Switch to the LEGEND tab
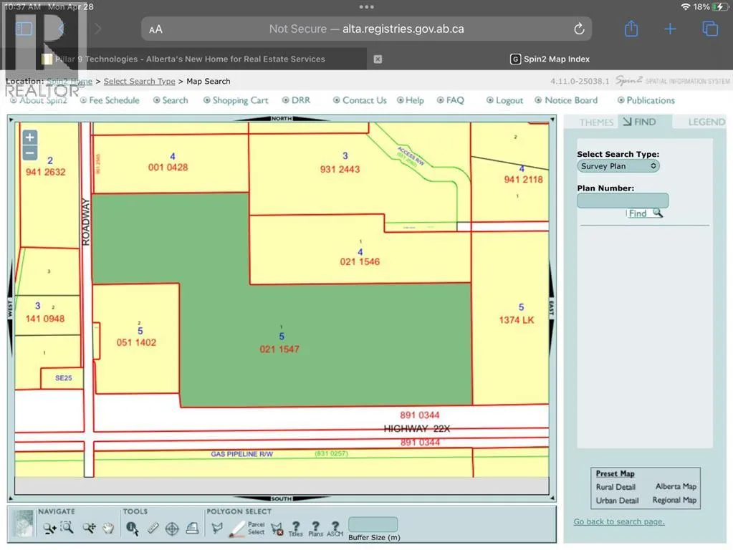The width and height of the screenshot is (733, 550). click(x=706, y=122)
